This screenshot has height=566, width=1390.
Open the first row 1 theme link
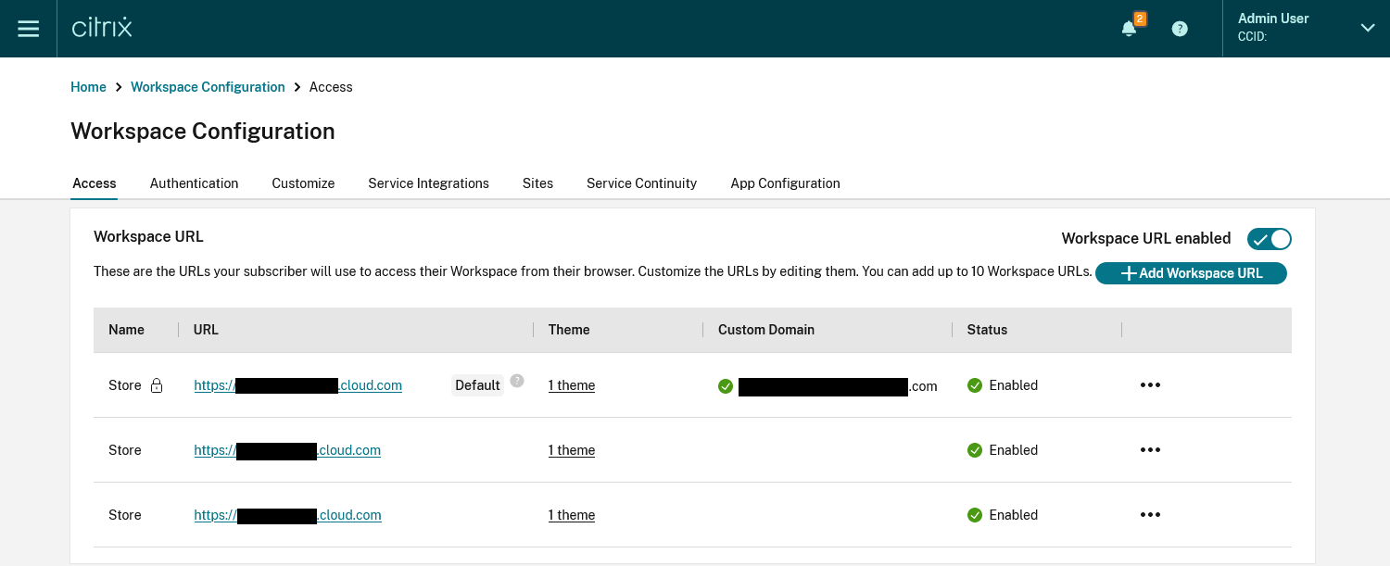coord(571,385)
